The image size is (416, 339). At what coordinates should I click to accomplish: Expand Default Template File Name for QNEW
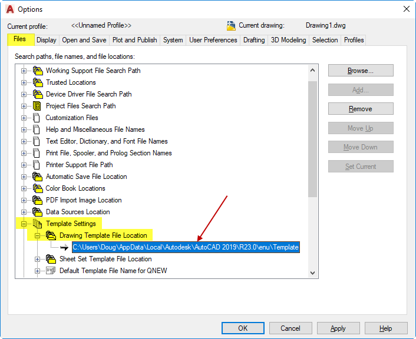point(37,271)
